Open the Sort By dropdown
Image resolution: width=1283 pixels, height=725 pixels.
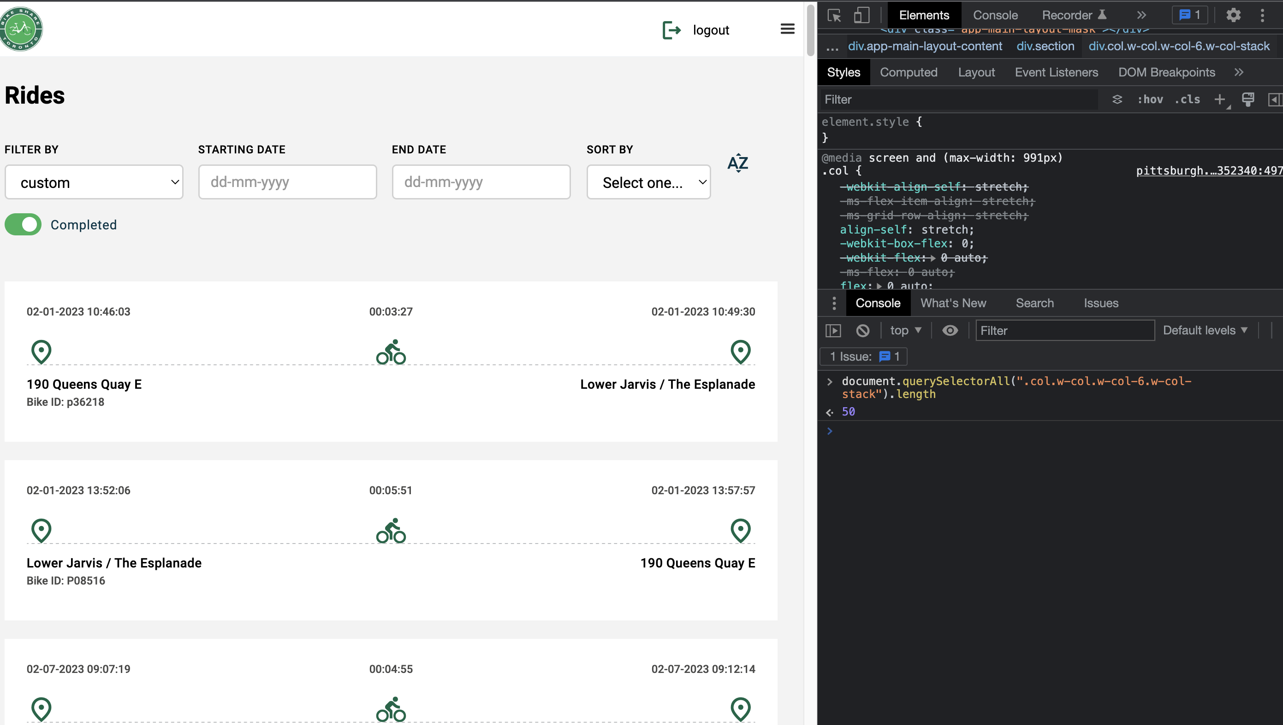point(648,182)
